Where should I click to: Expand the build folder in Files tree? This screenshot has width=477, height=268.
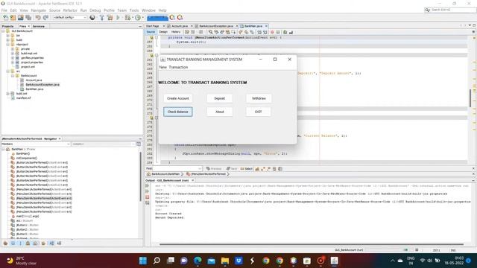(8, 39)
